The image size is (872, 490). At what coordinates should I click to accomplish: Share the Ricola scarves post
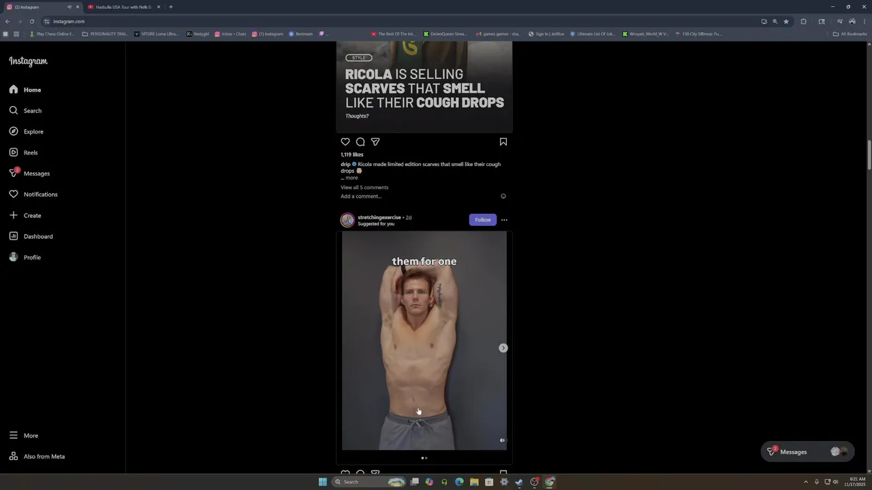click(x=375, y=142)
